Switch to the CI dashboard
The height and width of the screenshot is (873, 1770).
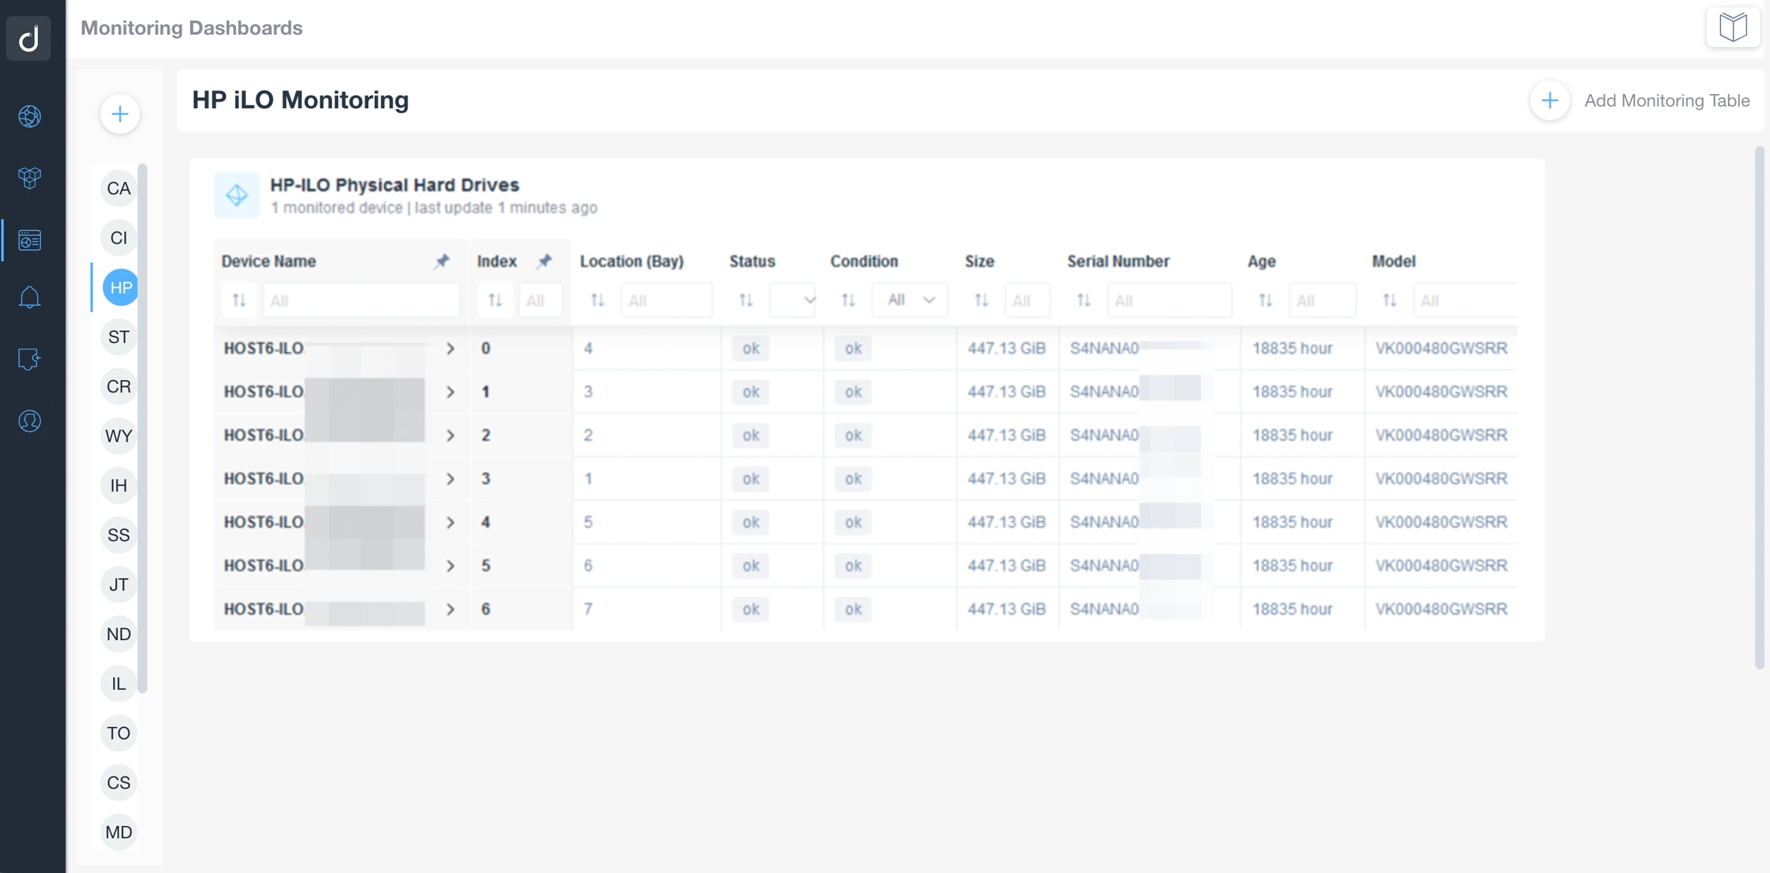pyautogui.click(x=119, y=238)
